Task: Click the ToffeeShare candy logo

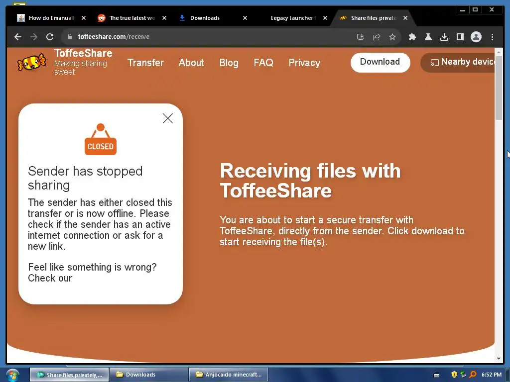Action: coord(31,62)
